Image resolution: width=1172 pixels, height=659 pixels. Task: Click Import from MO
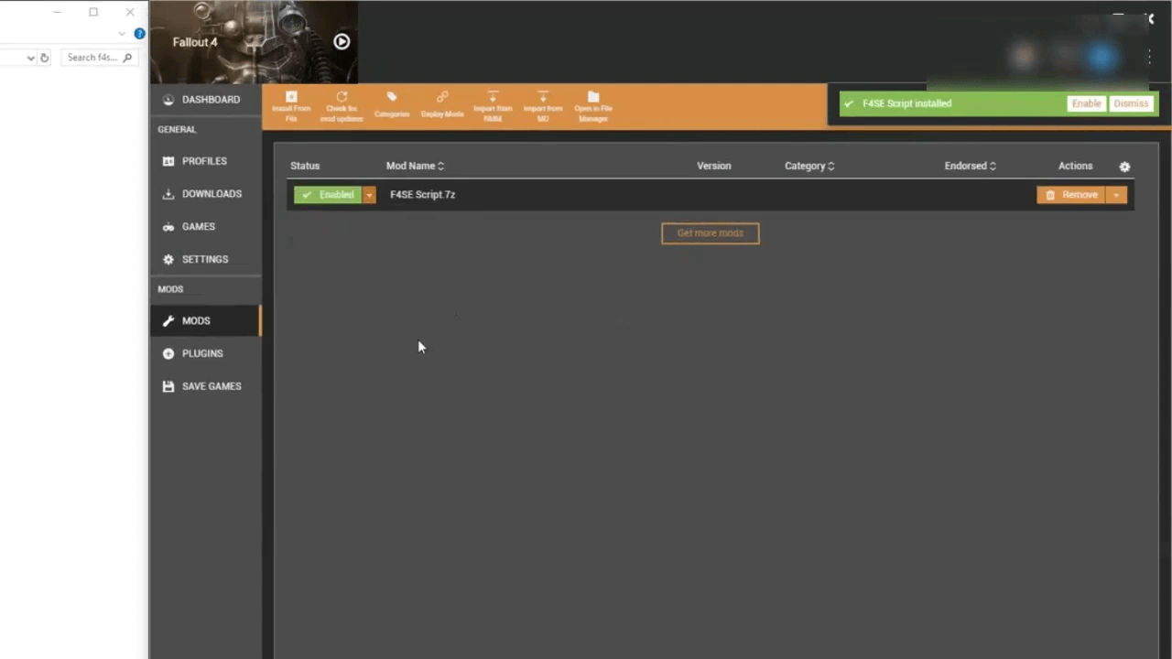[x=543, y=106]
